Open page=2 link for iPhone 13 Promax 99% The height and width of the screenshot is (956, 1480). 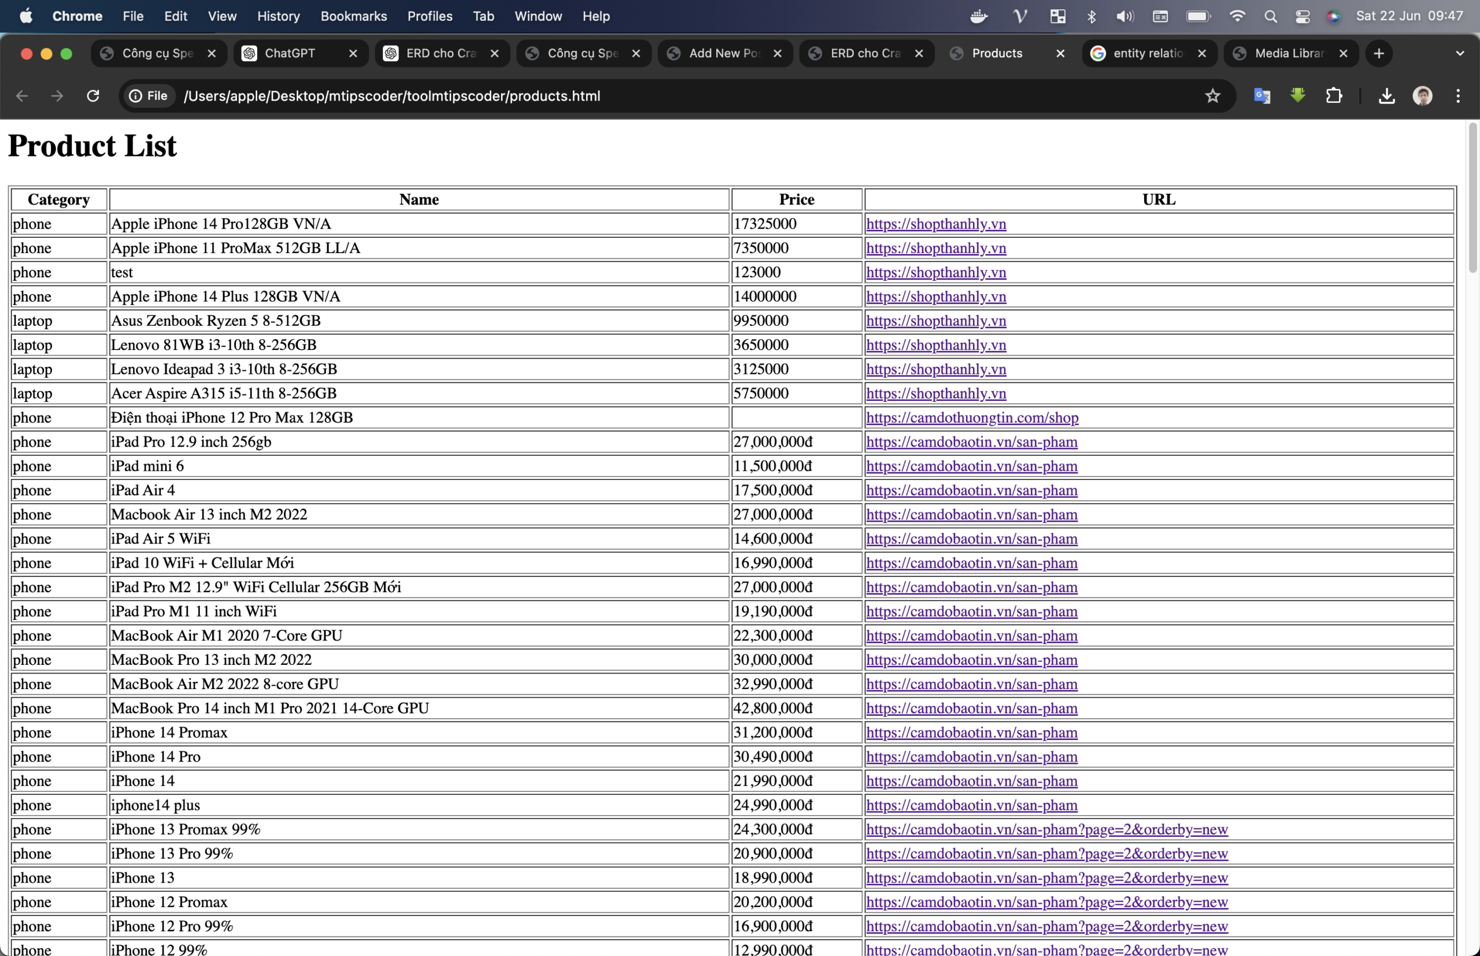[1047, 829]
